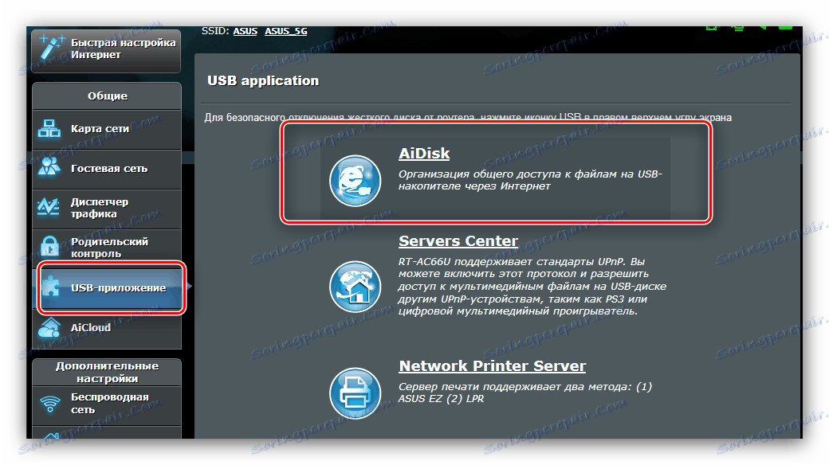Image resolution: width=829 pixels, height=465 pixels.
Task: Open the Servers Center link
Action: tap(458, 240)
